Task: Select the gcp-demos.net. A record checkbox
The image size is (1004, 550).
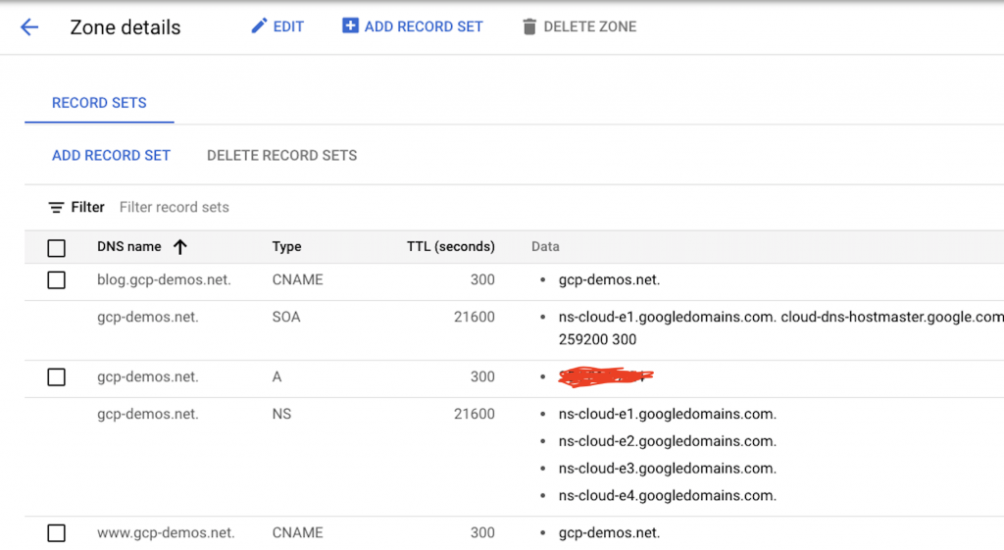Action: pos(57,377)
